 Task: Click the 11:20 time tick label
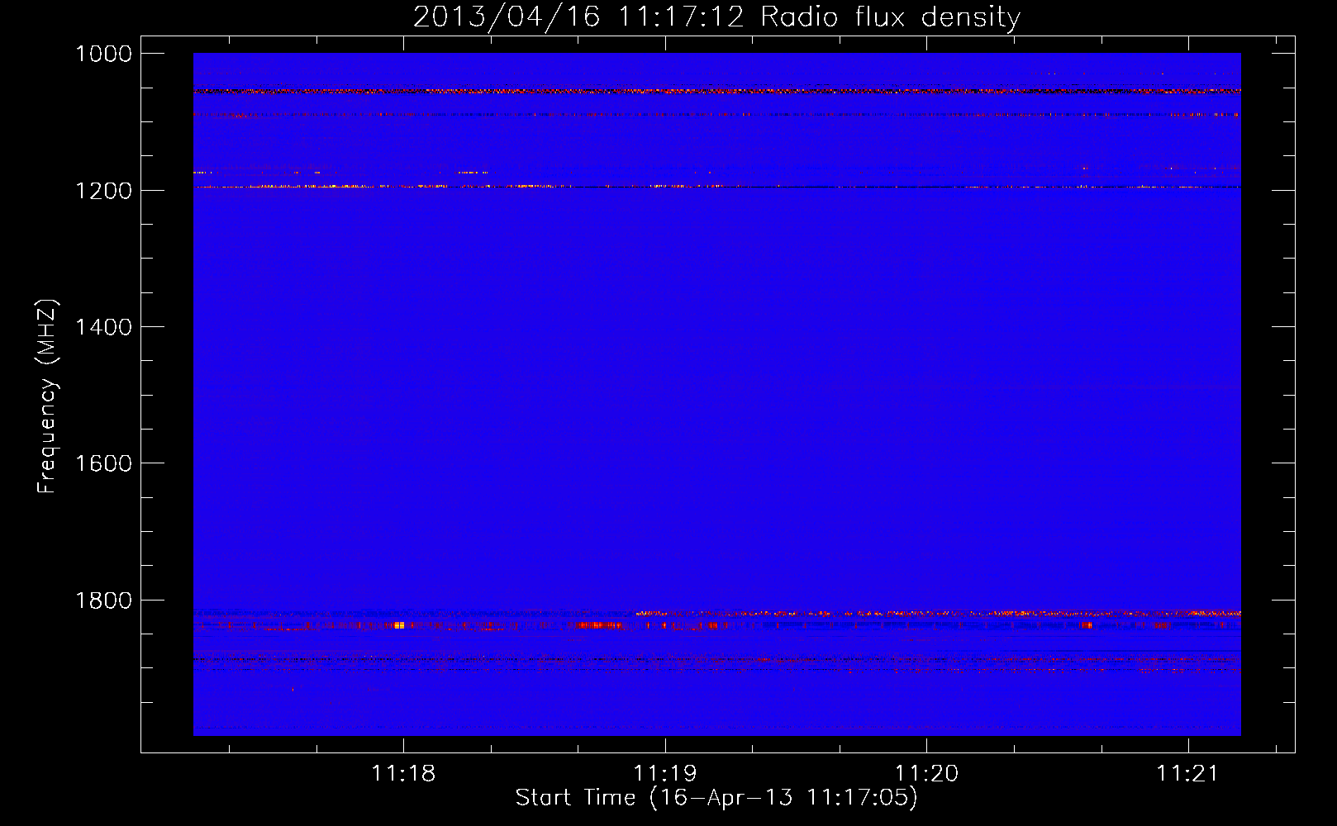926,773
